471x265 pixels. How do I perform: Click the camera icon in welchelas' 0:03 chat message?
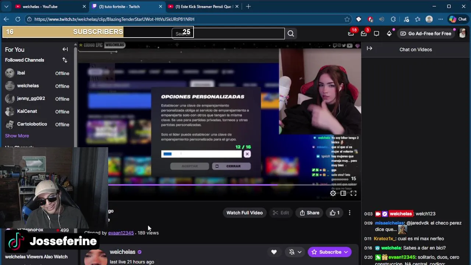point(378,214)
